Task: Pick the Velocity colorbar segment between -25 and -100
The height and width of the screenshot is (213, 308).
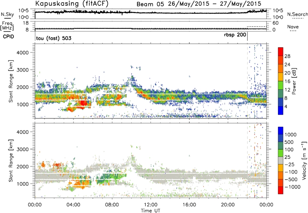Action: (x=281, y=168)
